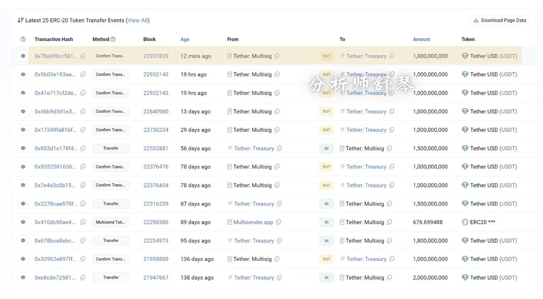Click eye icon for transaction 0x9b03e193aa

23,74
